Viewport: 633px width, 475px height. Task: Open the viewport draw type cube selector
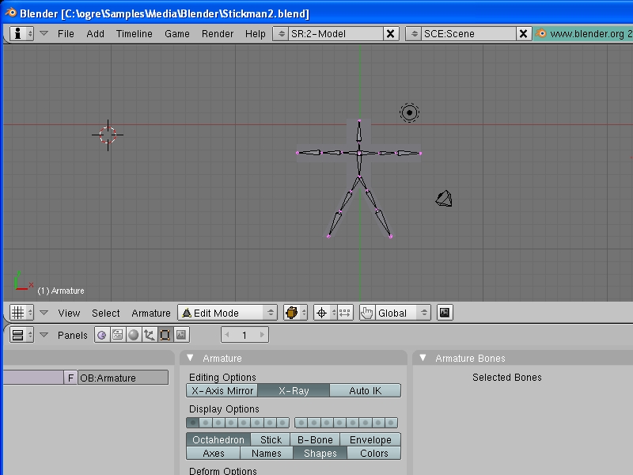pos(295,313)
